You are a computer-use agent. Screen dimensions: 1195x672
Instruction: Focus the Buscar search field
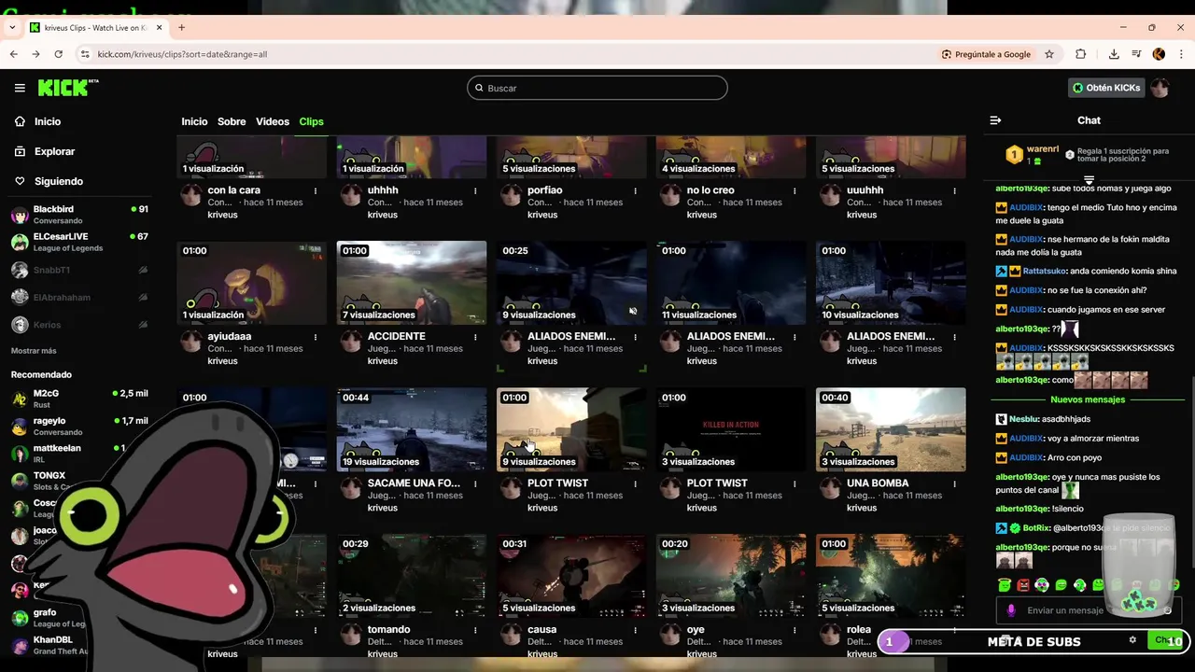click(597, 88)
